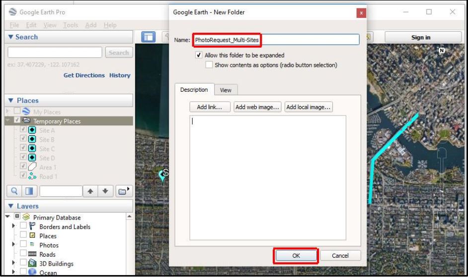Open the Tools menu
This screenshot has width=468, height=277.
71,25
